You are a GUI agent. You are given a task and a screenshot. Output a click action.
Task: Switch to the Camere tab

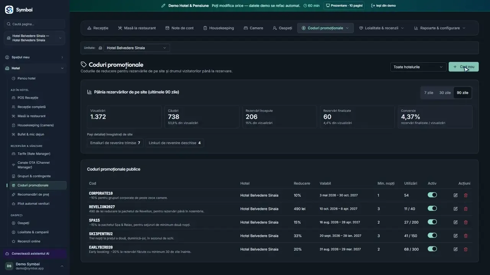253,28
